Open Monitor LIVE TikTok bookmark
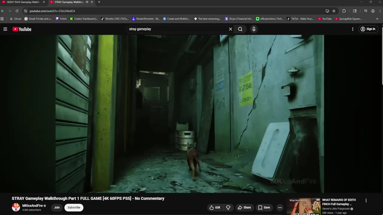 (115, 19)
